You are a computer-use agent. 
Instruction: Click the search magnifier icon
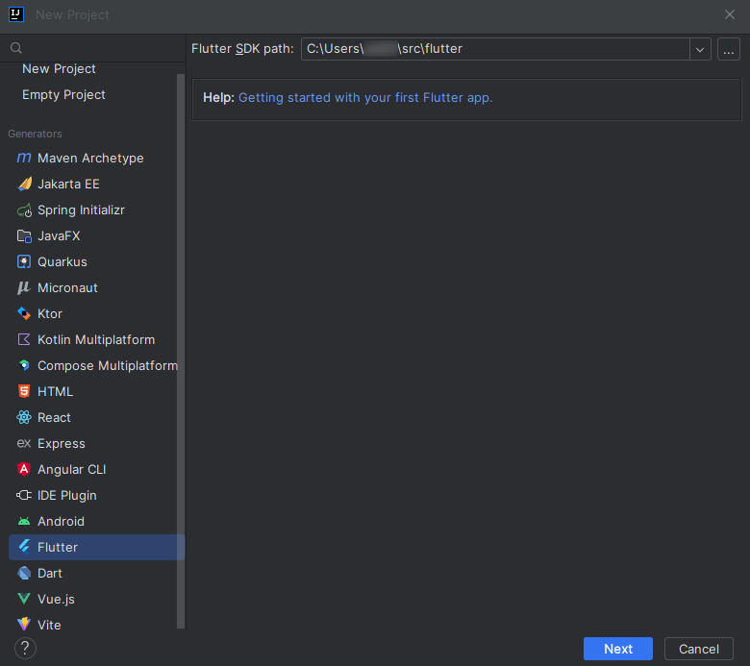(x=16, y=48)
